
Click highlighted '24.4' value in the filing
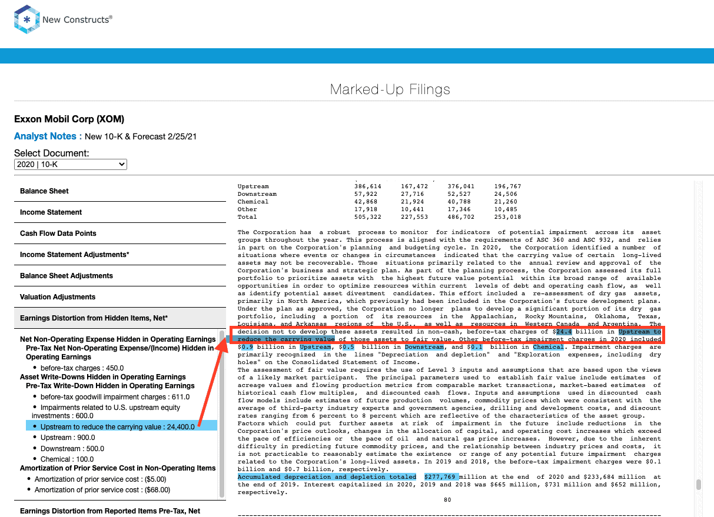coord(564,332)
